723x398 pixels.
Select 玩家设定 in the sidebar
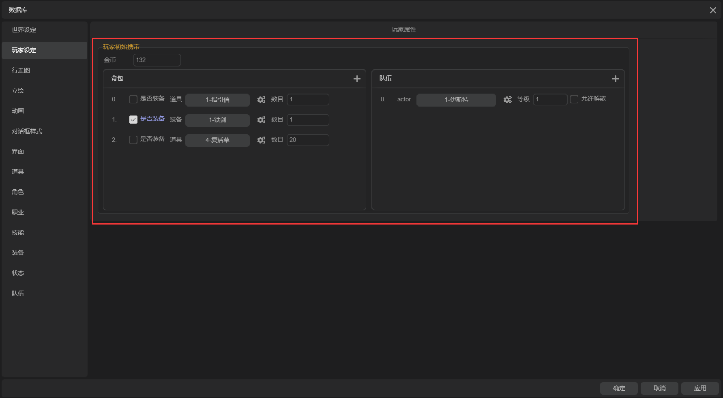pyautogui.click(x=44, y=50)
